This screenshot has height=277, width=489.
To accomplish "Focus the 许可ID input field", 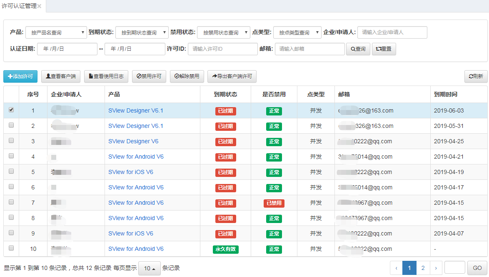I will click(x=223, y=49).
